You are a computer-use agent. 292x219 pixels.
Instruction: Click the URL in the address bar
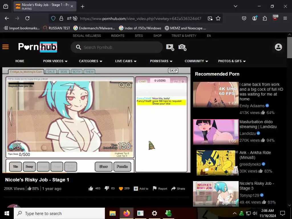(140, 19)
